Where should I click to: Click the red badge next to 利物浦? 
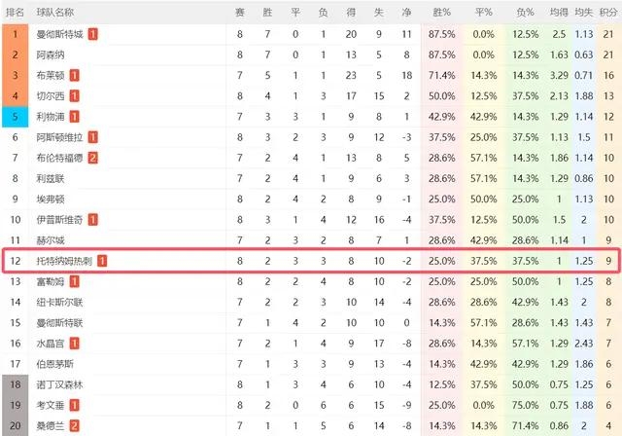coord(74,117)
